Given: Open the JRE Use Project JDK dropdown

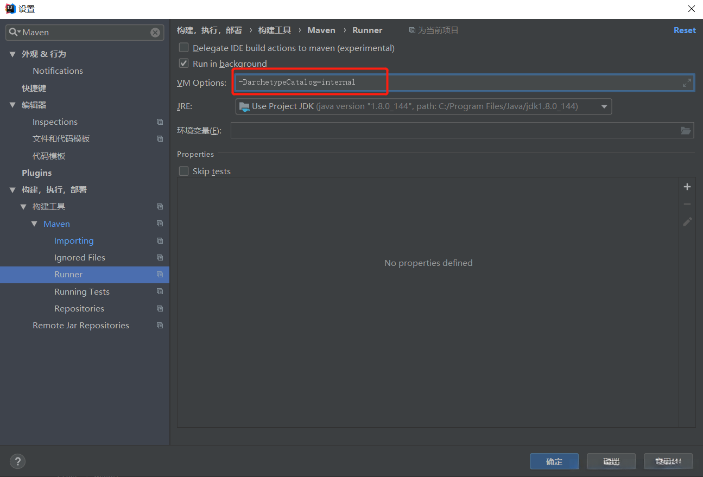Looking at the screenshot, I should (x=423, y=106).
